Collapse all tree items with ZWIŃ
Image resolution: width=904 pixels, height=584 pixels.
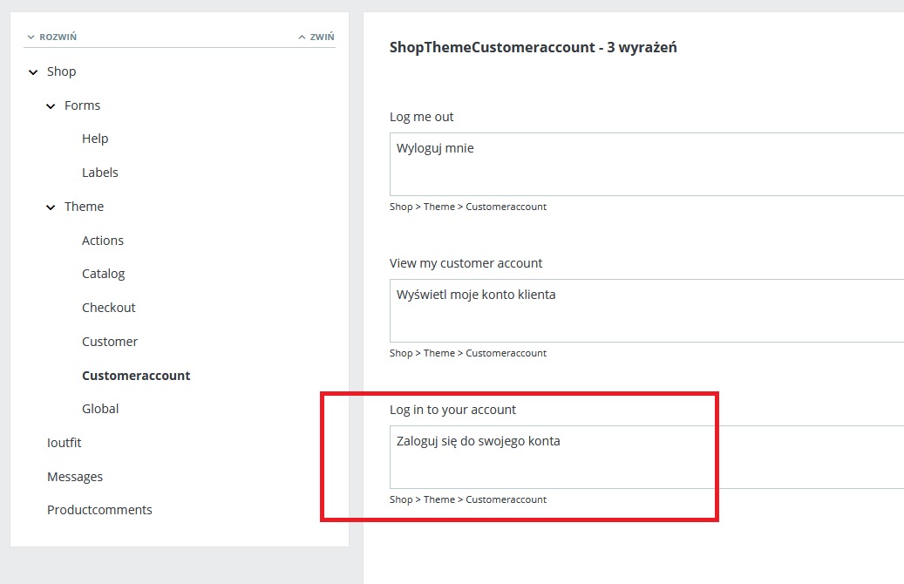pyautogui.click(x=316, y=37)
